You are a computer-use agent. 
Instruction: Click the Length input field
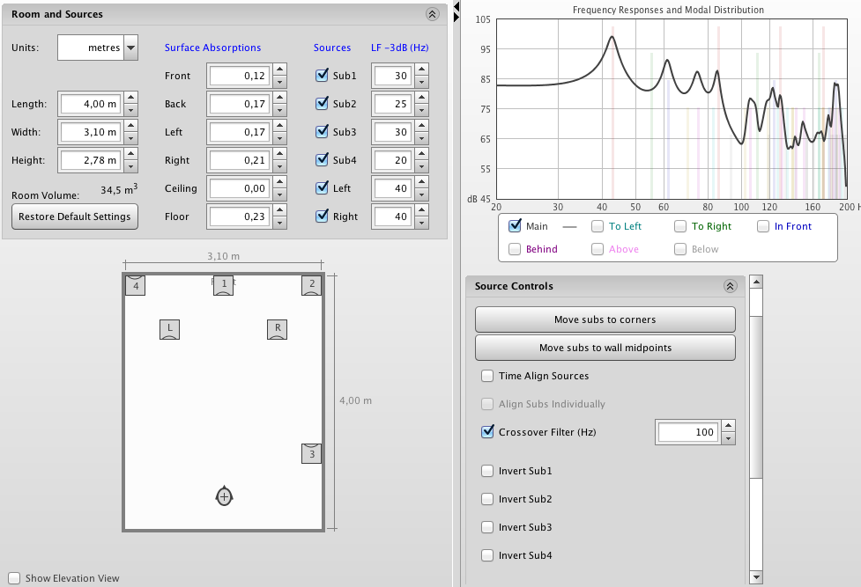click(x=91, y=104)
